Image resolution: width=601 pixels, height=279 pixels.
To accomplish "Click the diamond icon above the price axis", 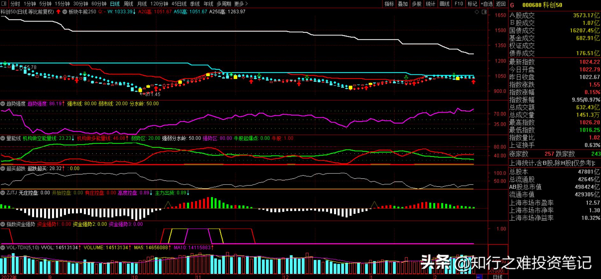I will pyautogui.click(x=477, y=12).
